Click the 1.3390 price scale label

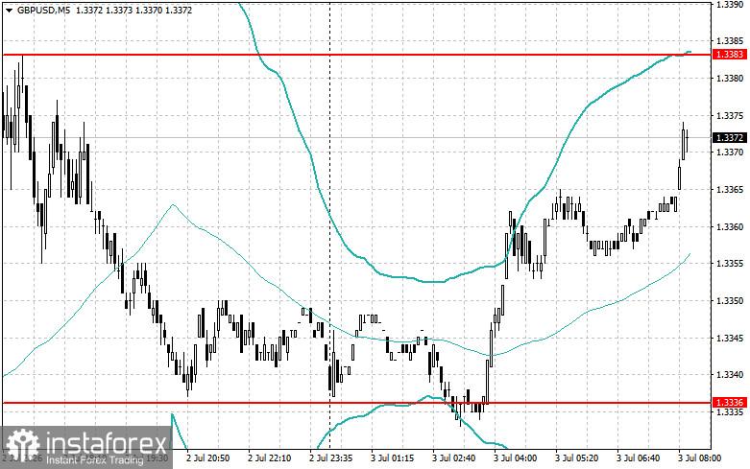coord(730,4)
